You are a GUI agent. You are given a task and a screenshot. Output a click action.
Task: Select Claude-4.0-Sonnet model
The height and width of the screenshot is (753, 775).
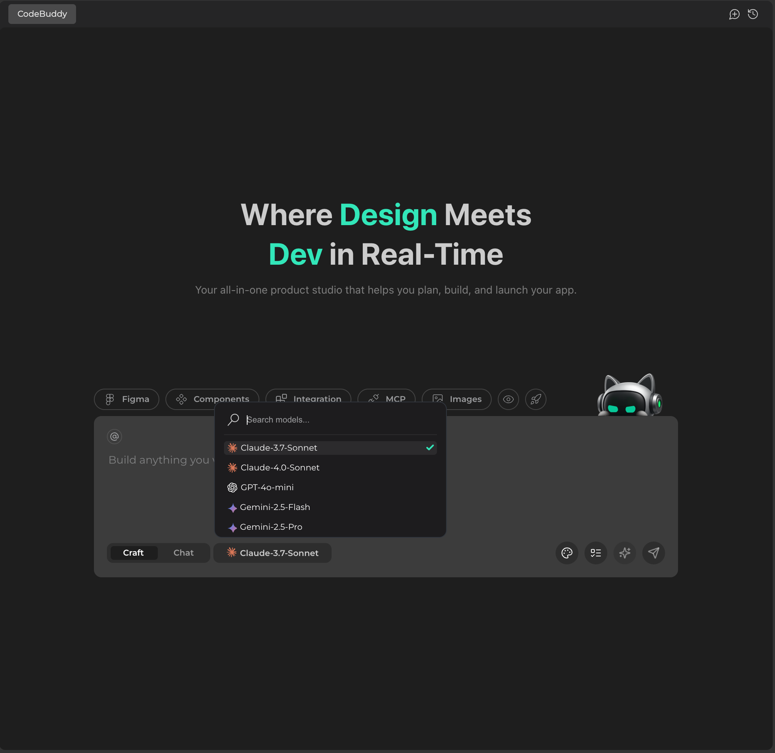click(330, 467)
